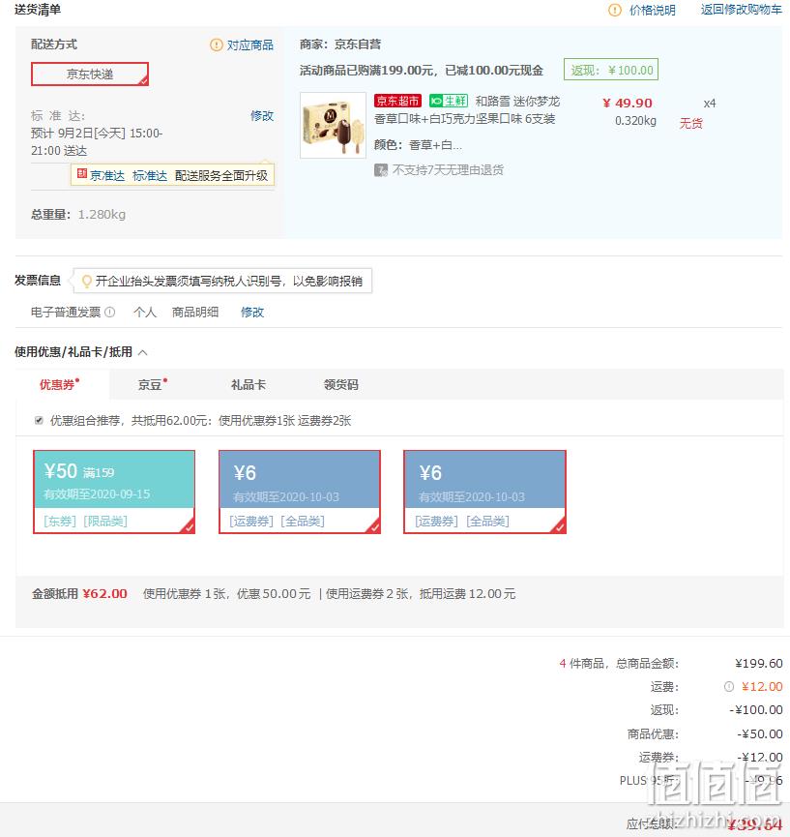Toggle the ¥50 满159 coupon
The height and width of the screenshot is (837, 790).
pyautogui.click(x=114, y=492)
